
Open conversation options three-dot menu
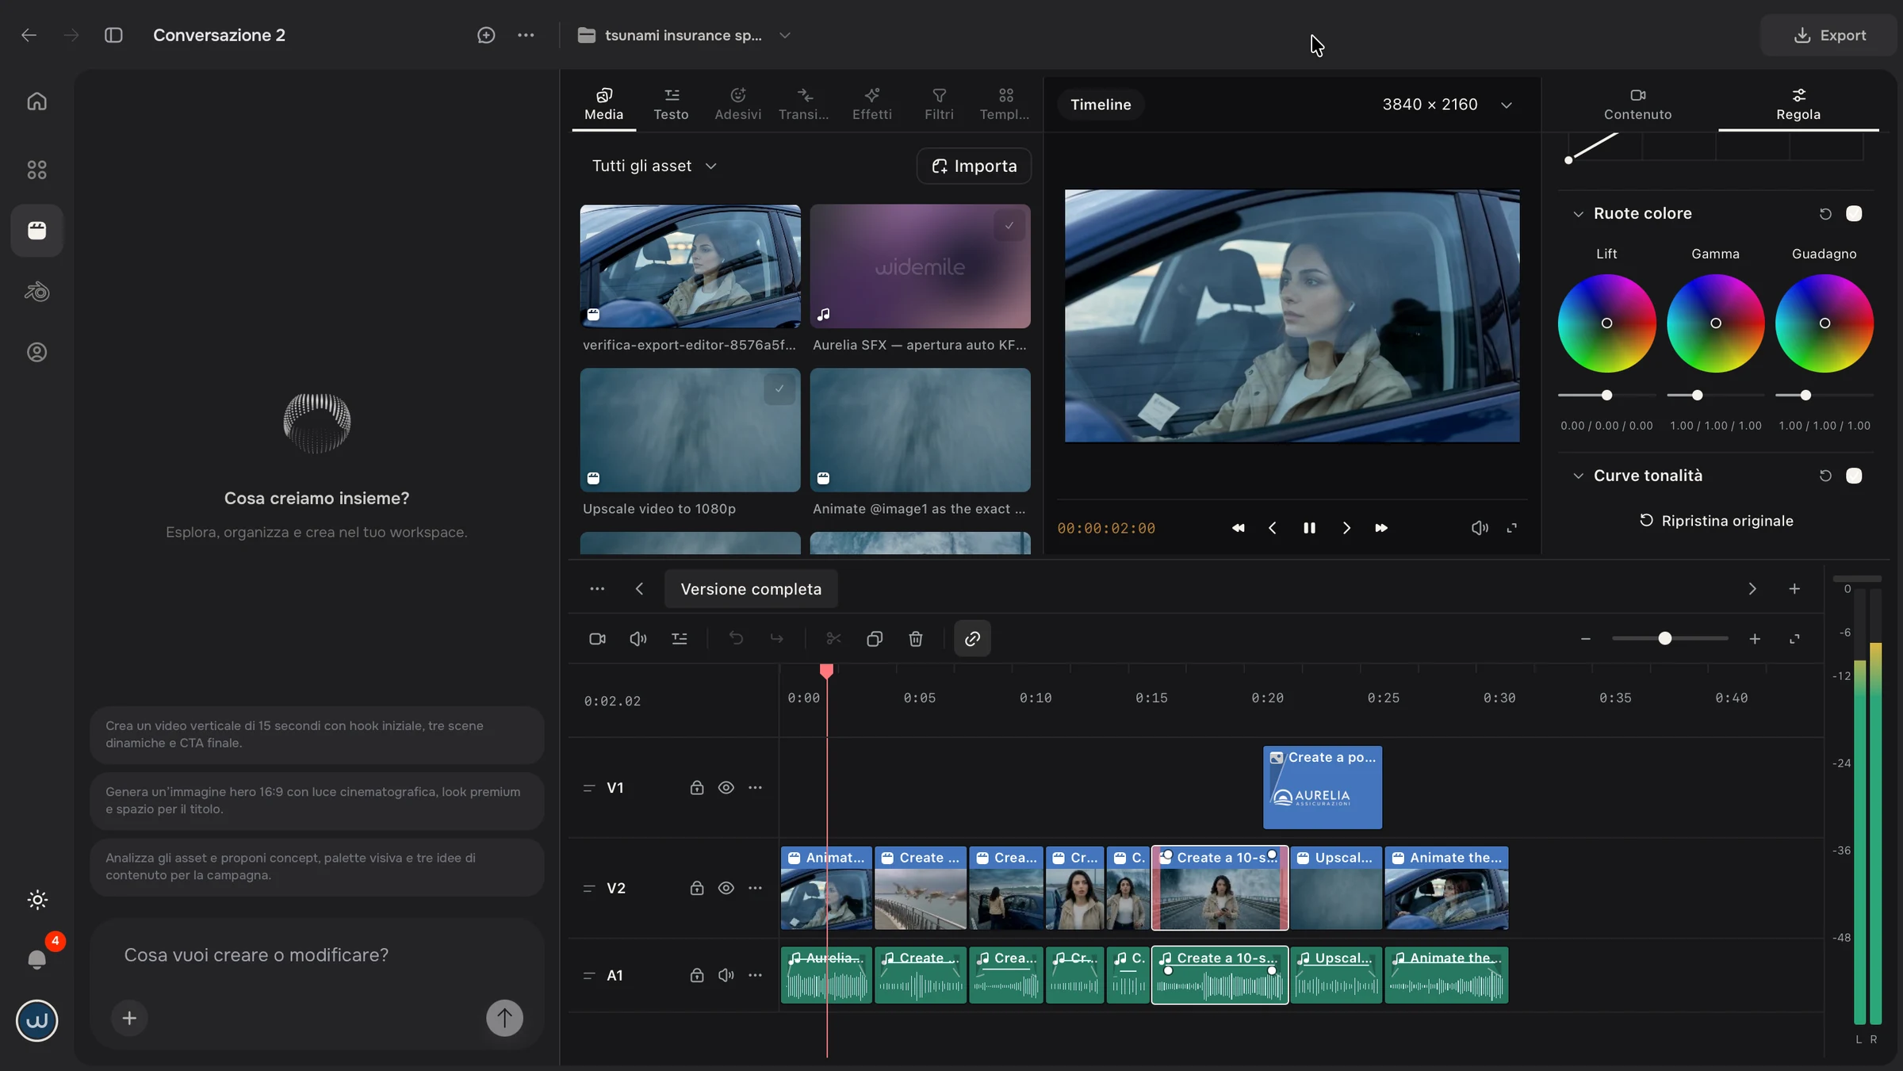pos(526,35)
